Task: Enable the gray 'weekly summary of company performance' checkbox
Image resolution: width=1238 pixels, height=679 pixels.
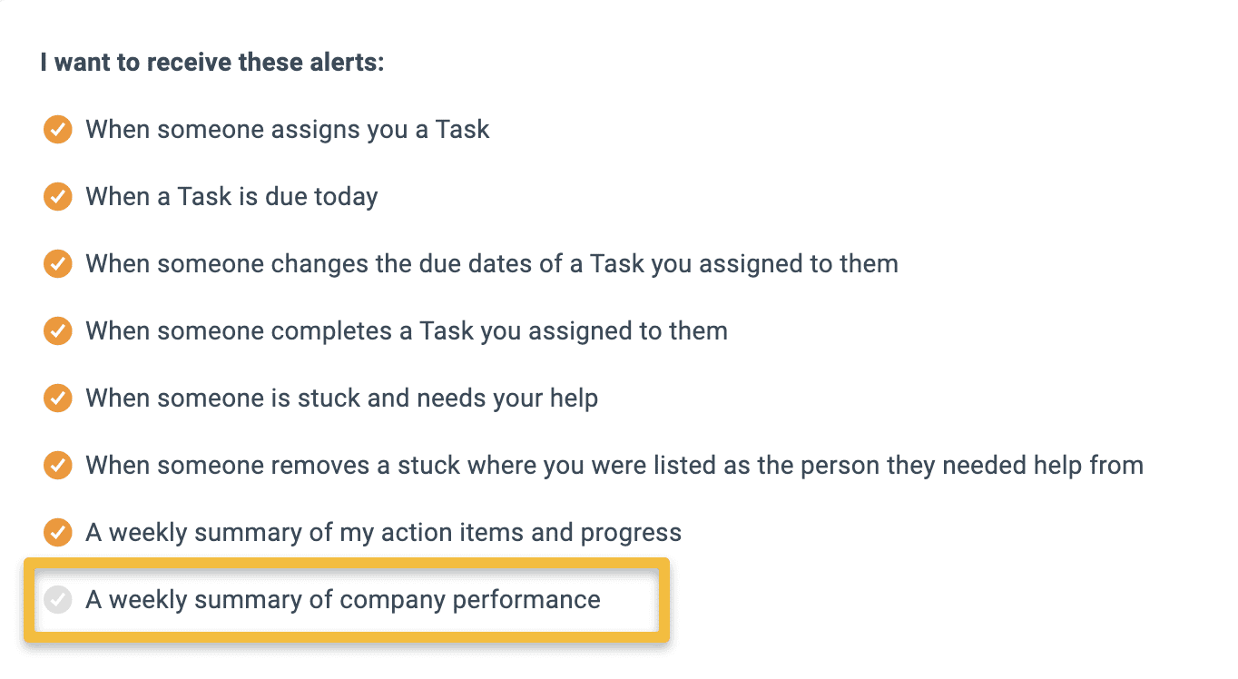Action: coord(58,600)
